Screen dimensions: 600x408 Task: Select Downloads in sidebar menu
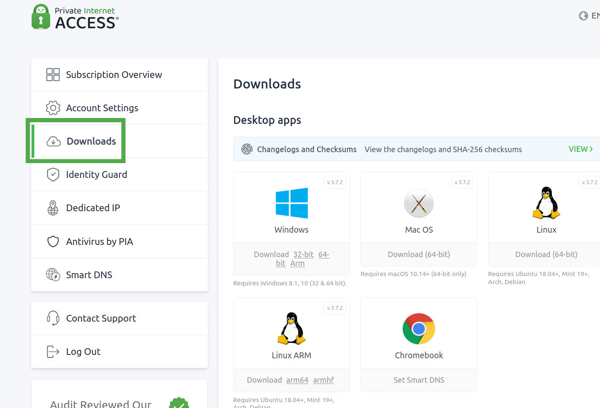pos(119,141)
